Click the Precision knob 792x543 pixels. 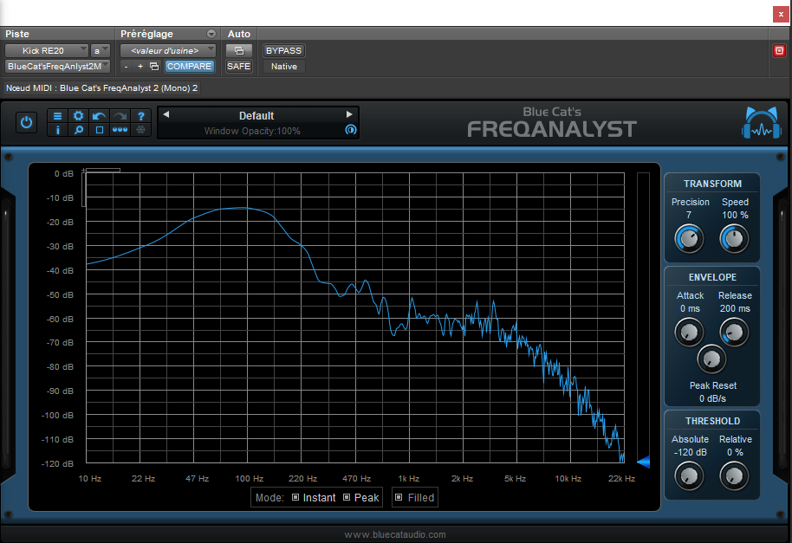point(689,239)
